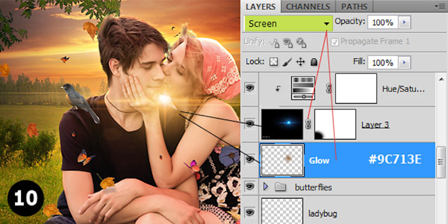Click the Opacity value field
Screen dimensions: 448x224
point(382,23)
